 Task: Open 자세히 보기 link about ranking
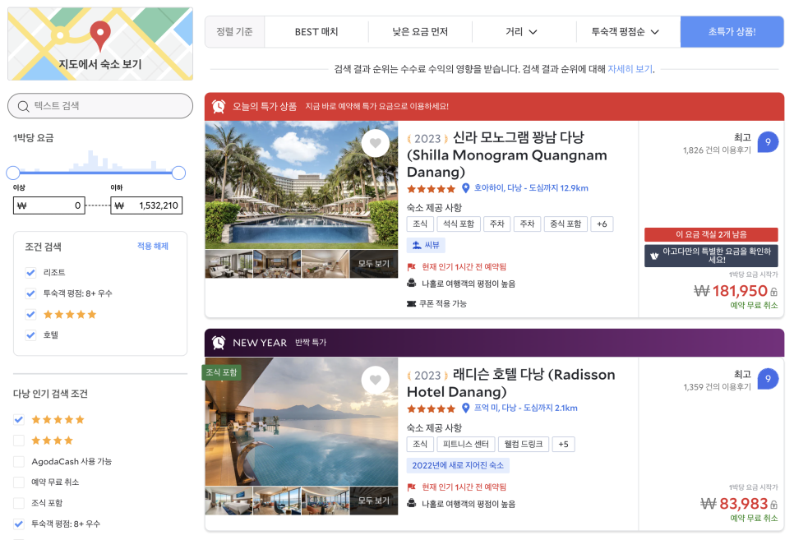(x=630, y=69)
